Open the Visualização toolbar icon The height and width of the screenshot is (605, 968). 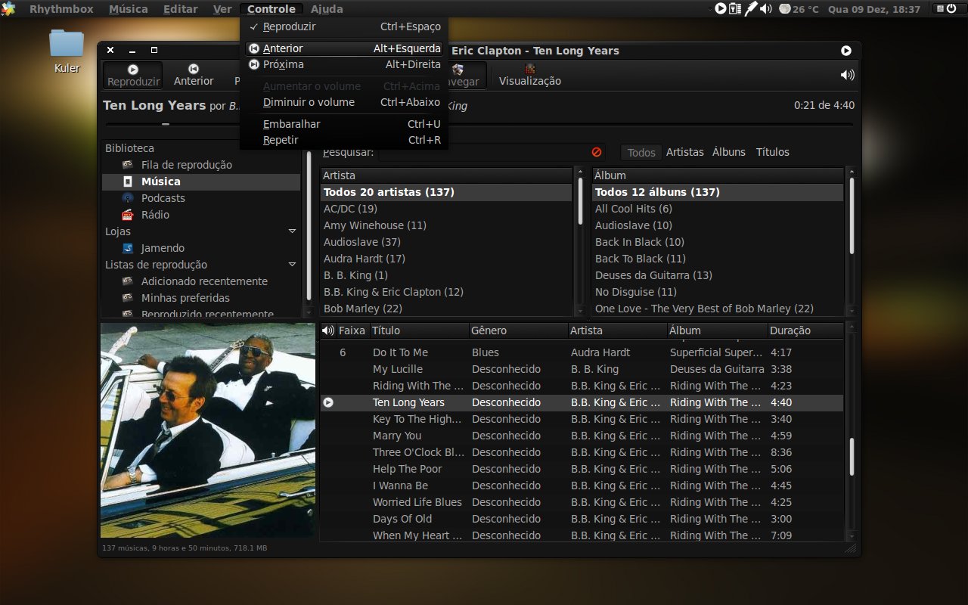pyautogui.click(x=530, y=69)
